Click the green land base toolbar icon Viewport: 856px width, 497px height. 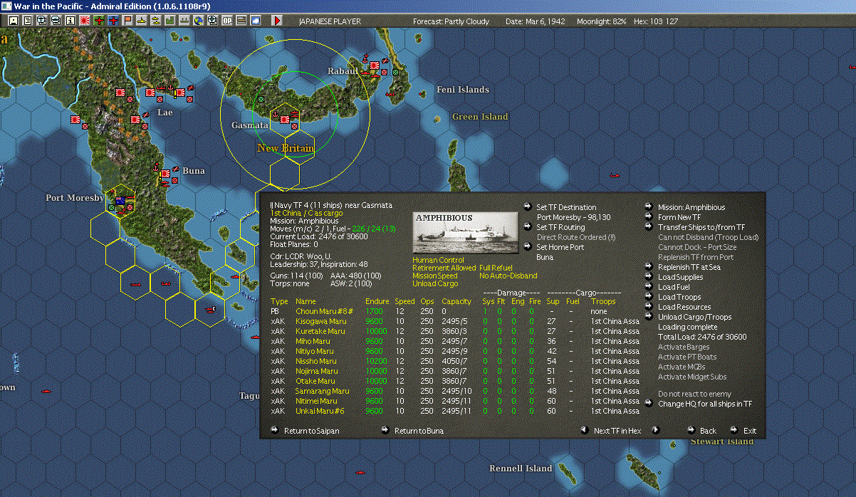(170, 21)
